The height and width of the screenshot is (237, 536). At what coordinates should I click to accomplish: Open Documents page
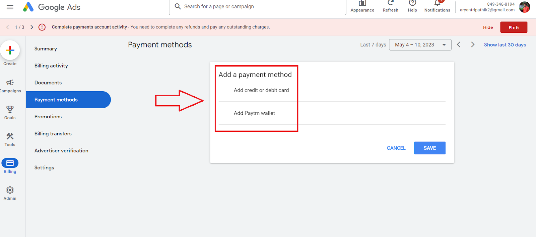coord(48,83)
